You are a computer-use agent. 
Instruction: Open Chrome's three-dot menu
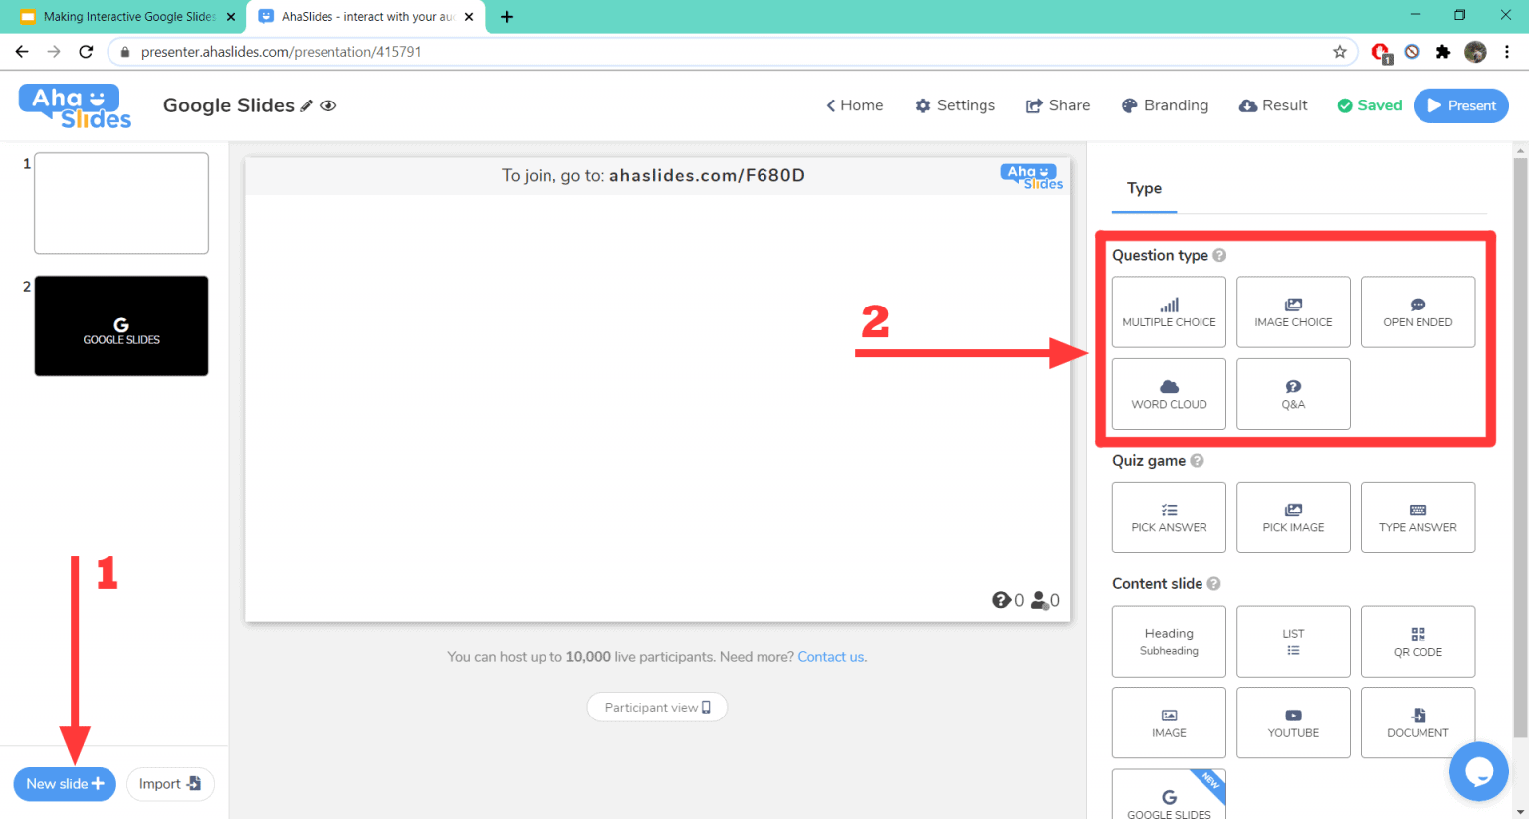[x=1507, y=52]
